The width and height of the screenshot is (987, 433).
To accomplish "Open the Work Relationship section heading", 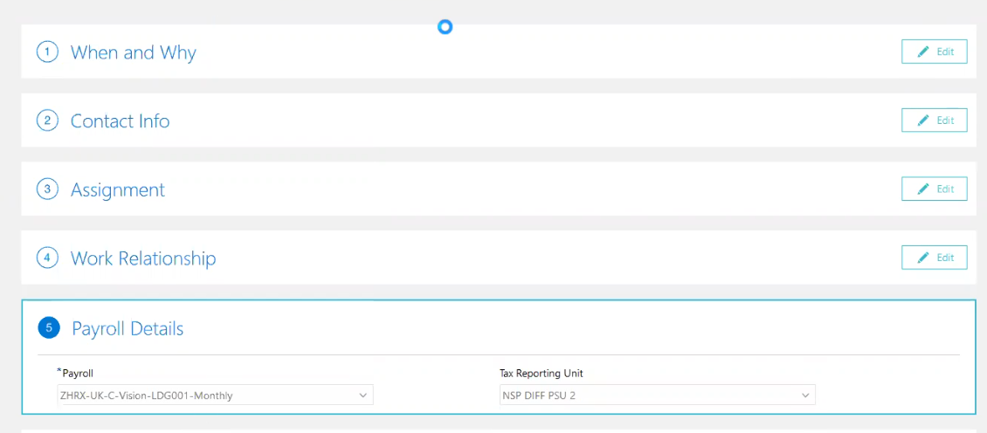I will pos(142,258).
